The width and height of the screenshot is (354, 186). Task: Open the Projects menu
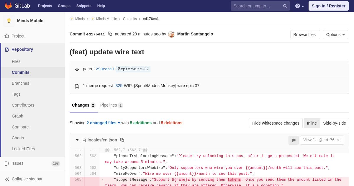45,6
